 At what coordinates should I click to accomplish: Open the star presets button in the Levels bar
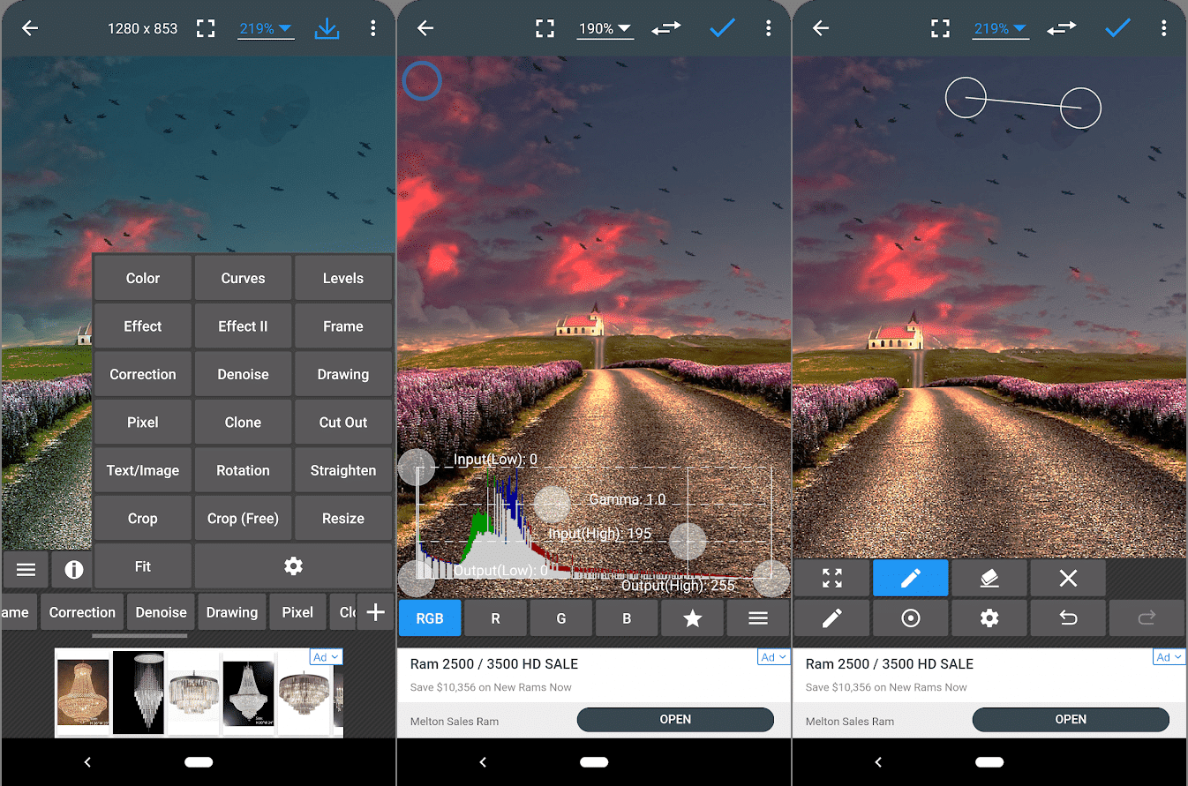click(693, 618)
